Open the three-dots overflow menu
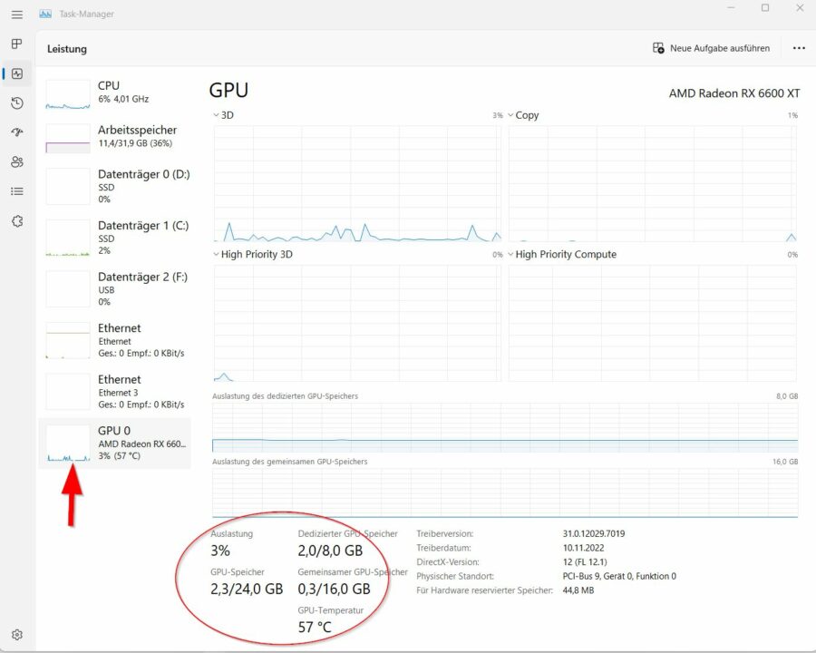The width and height of the screenshot is (816, 653). coord(797,47)
